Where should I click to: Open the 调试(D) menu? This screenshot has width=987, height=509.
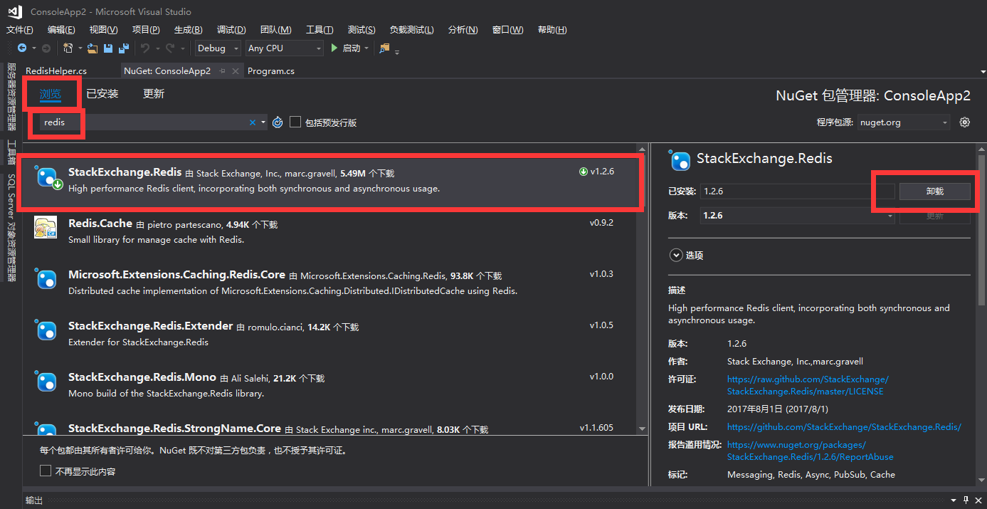point(231,30)
